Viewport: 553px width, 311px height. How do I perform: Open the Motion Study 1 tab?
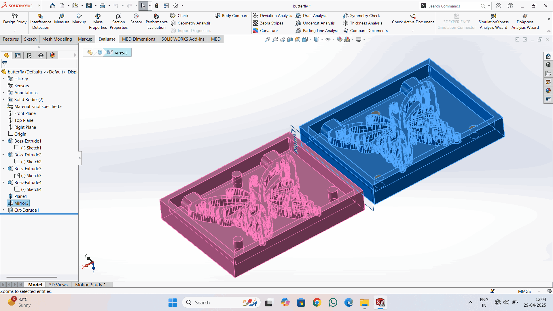tap(90, 285)
